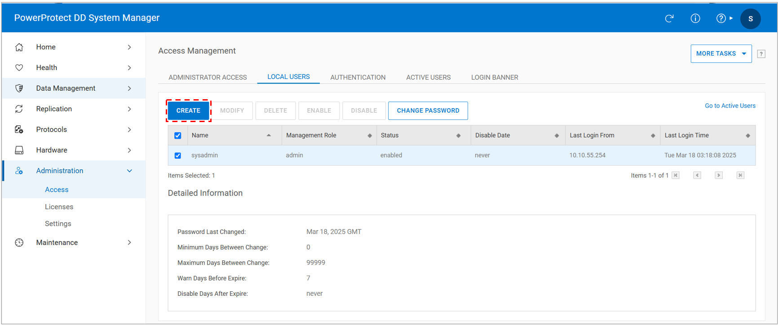Go to first page of users
The height and width of the screenshot is (325, 778).
click(676, 176)
